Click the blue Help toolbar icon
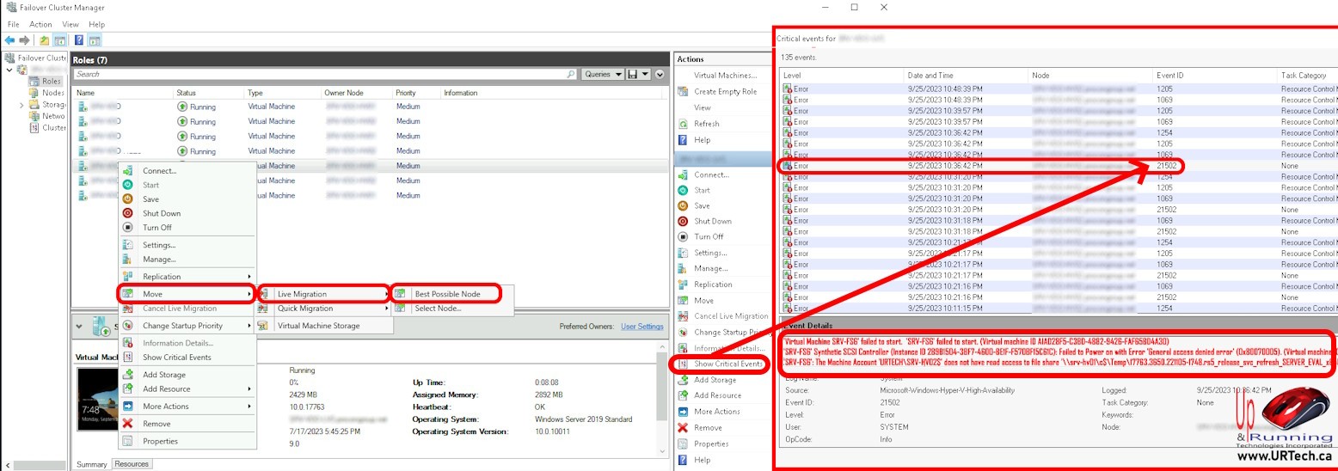The image size is (1338, 471). [x=79, y=40]
